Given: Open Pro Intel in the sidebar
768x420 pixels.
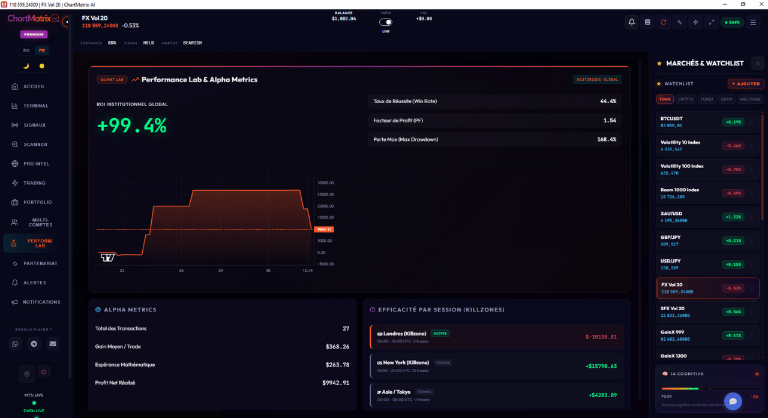Looking at the screenshot, I should (x=34, y=163).
